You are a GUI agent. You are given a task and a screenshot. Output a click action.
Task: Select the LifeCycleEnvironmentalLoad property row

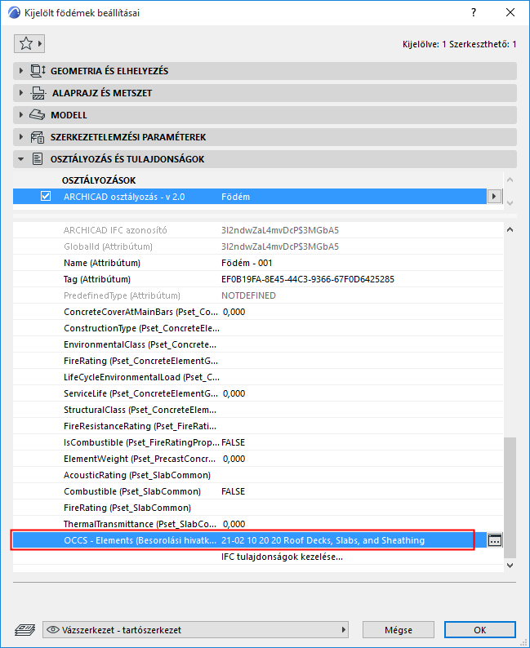click(258, 377)
